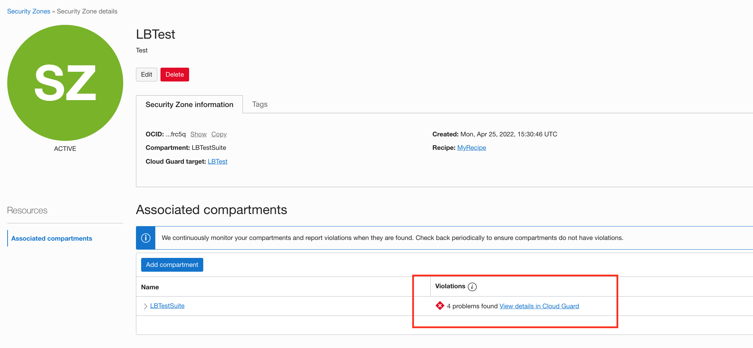Open View details in Cloud Guard
This screenshot has width=753, height=348.
click(x=539, y=306)
